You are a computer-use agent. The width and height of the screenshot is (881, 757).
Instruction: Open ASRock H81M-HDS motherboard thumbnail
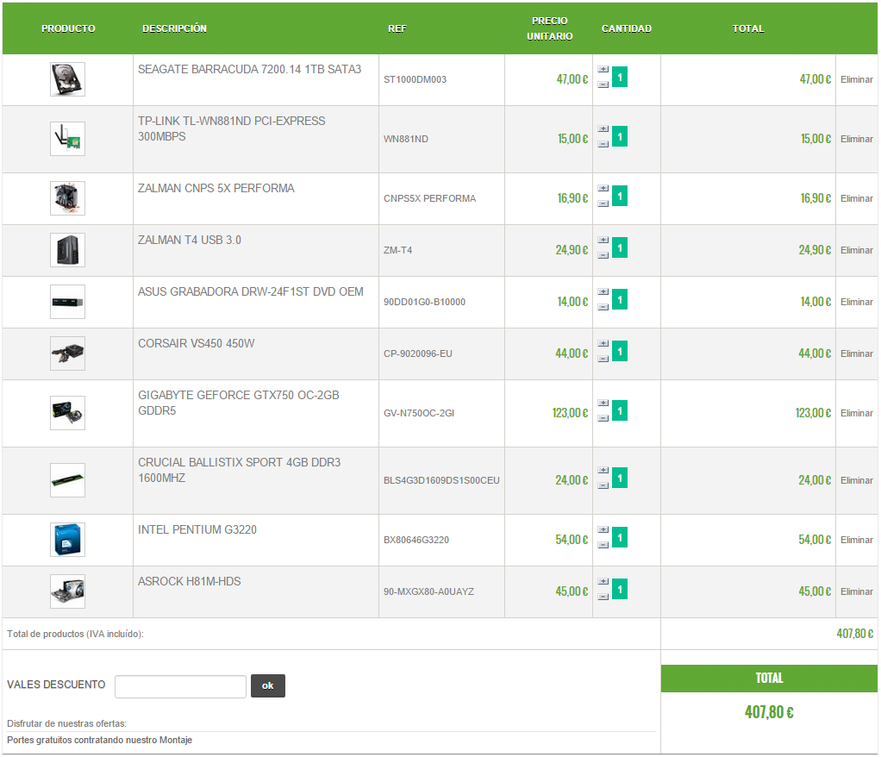(x=67, y=591)
